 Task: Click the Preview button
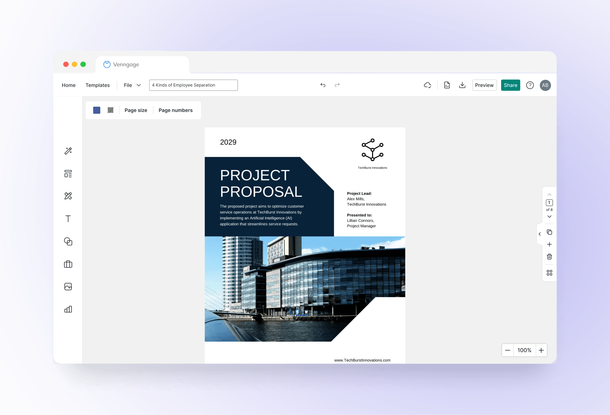point(484,85)
